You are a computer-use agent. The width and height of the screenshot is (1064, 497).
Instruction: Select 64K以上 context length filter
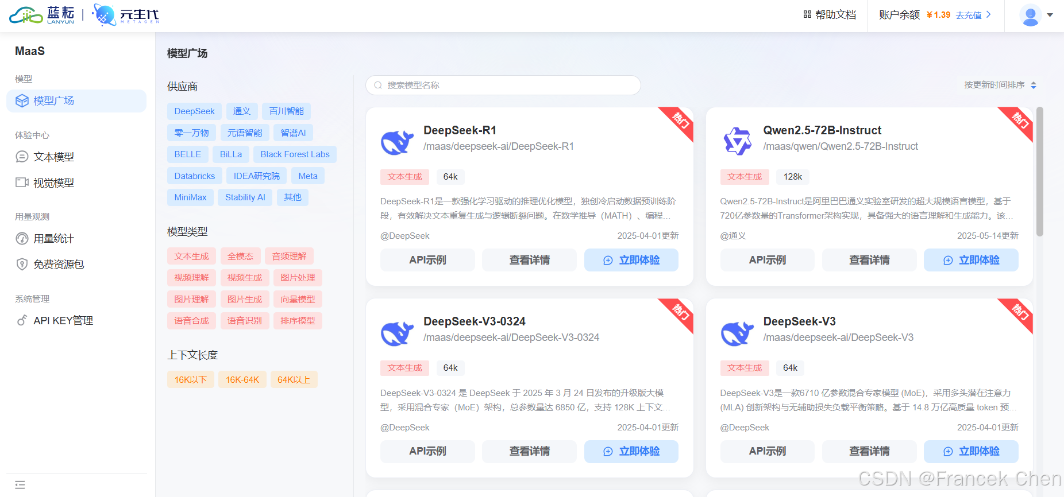(294, 380)
